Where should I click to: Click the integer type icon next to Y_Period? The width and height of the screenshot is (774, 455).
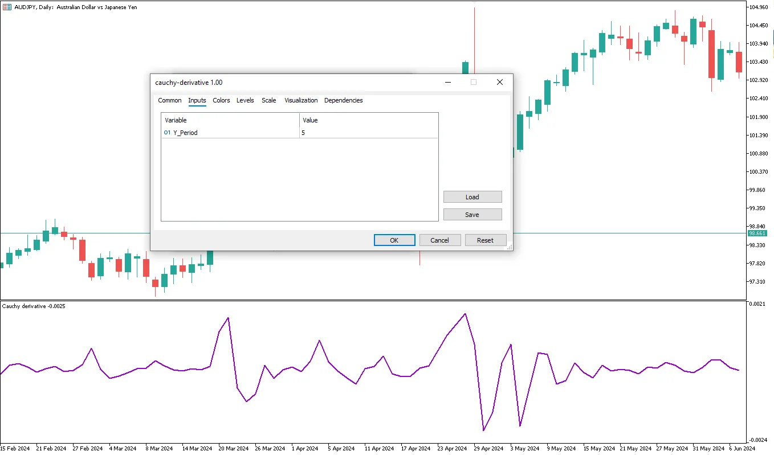click(167, 133)
